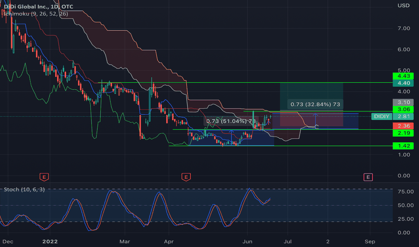Click the December earnings E marker
This screenshot has height=247, width=419.
(44, 177)
